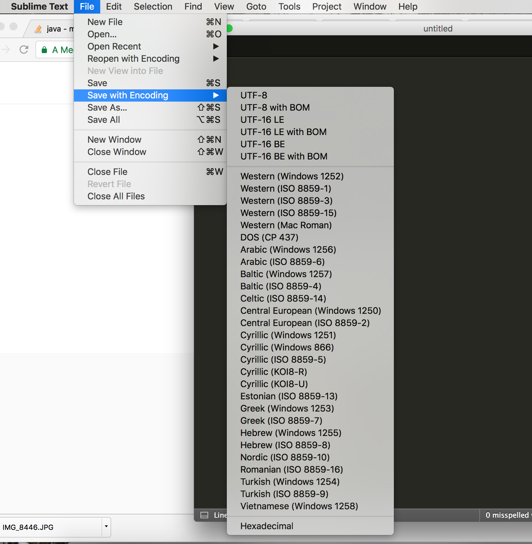Open the Goto menu
Viewport: 532px width, 544px height.
tap(256, 6)
